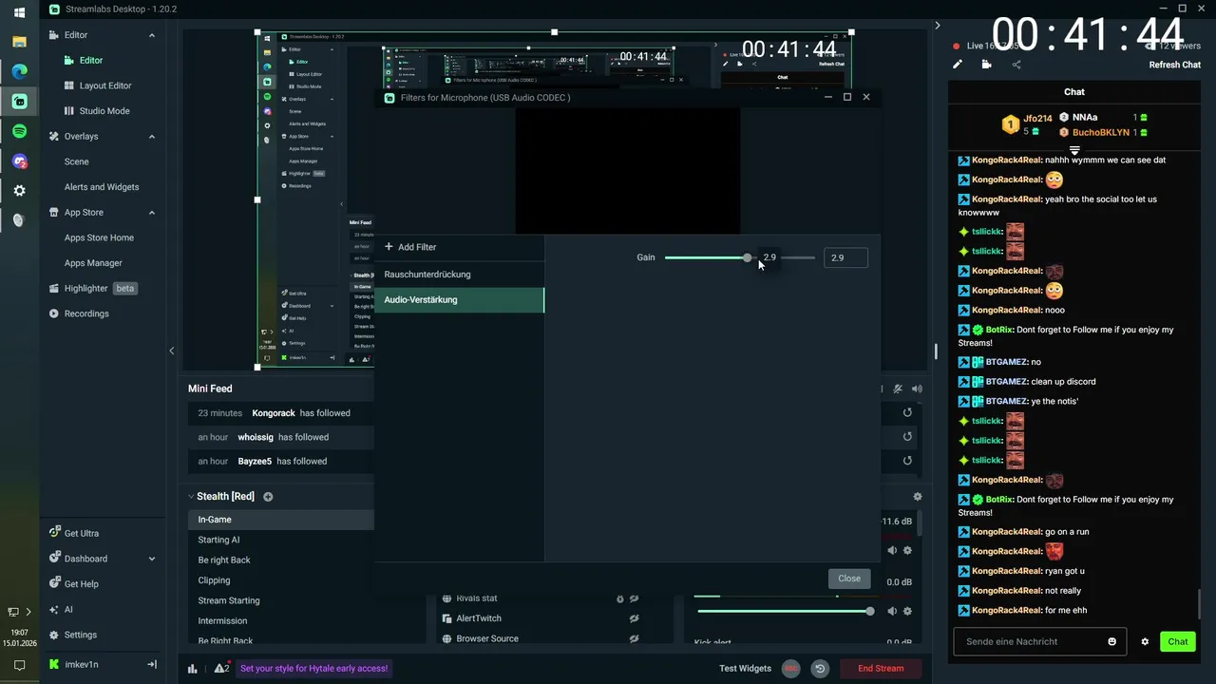Open the mixer settings gear icon
Image resolution: width=1216 pixels, height=684 pixels.
(917, 497)
